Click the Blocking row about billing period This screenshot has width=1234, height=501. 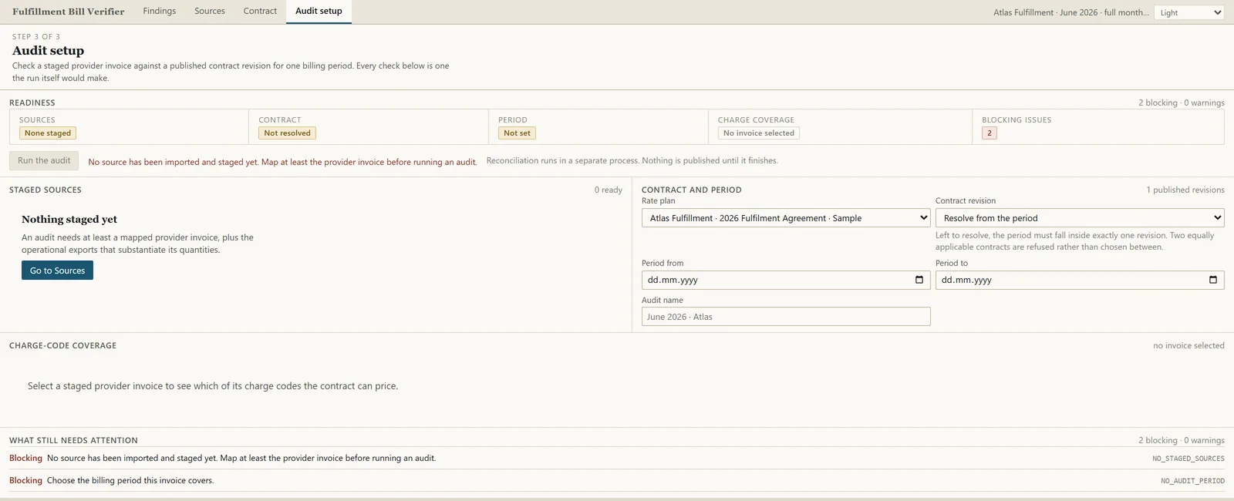[617, 480]
